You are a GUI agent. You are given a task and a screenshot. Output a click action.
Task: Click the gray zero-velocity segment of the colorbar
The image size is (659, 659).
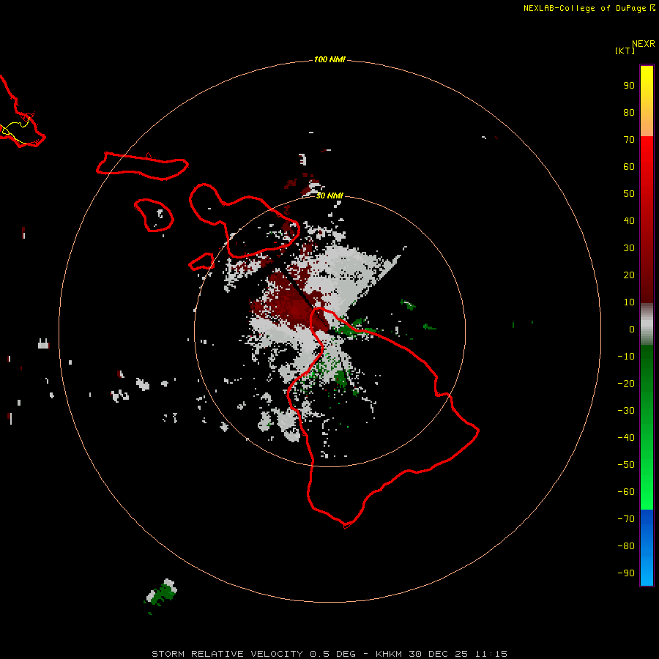point(647,324)
